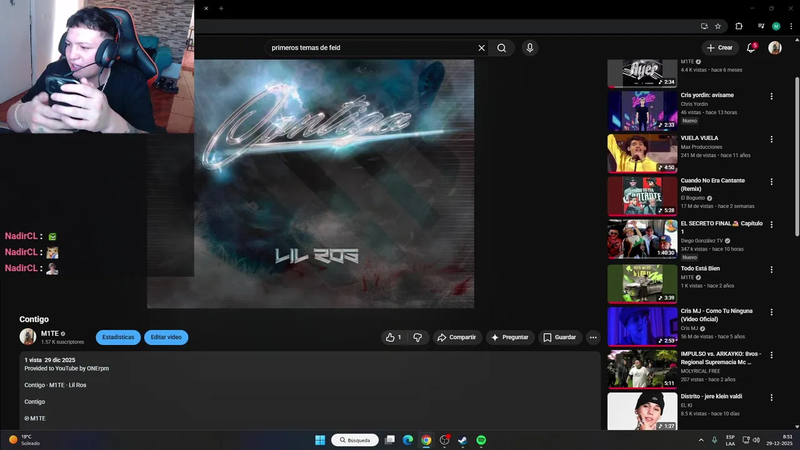
Task: Open Chrome three-dot menu
Action: tap(792, 26)
